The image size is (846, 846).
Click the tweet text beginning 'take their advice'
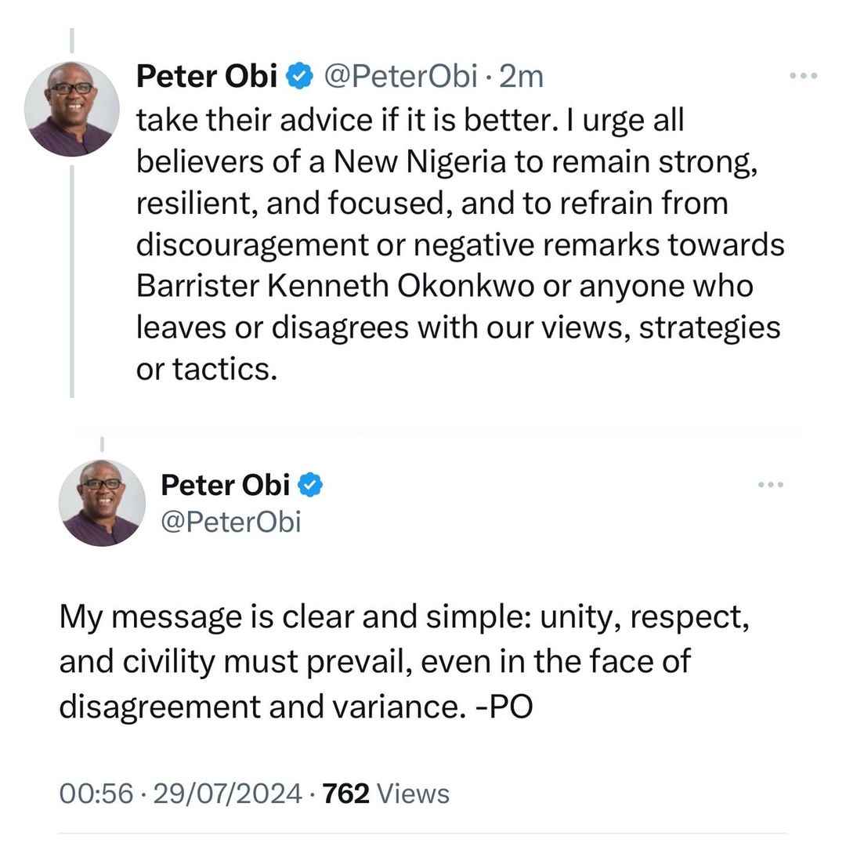461,245
